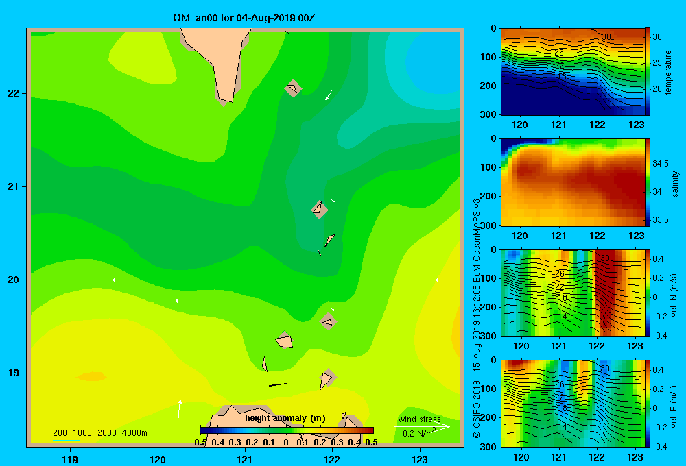Image resolution: width=686 pixels, height=466 pixels.
Task: Click the island near latitude 20.8
Action: pyautogui.click(x=320, y=209)
